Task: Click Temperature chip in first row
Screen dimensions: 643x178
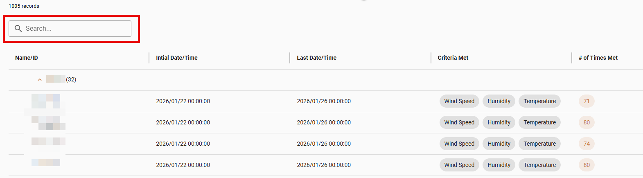Action: (x=539, y=101)
